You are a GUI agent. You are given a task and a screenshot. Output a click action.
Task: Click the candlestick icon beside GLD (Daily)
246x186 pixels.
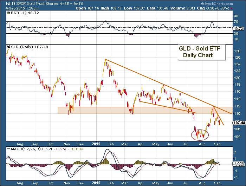(x=8, y=47)
